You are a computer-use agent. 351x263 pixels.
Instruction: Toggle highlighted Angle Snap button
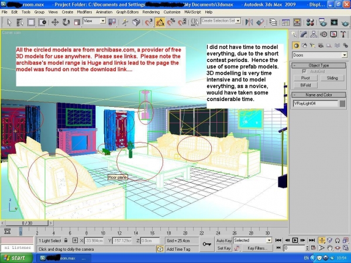160,22
